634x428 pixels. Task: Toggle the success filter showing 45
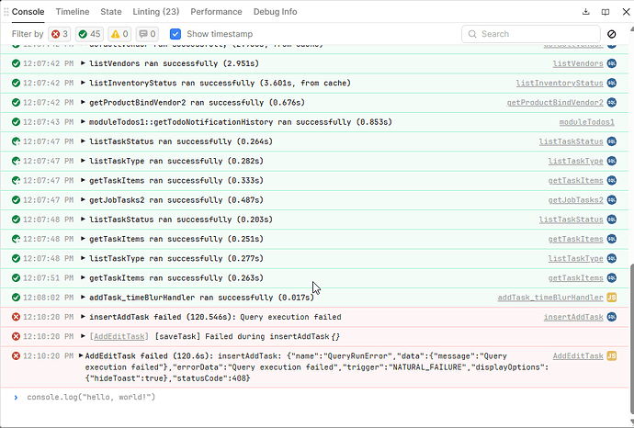(x=89, y=34)
